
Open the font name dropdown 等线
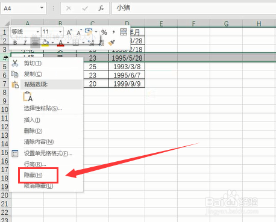pos(37,32)
